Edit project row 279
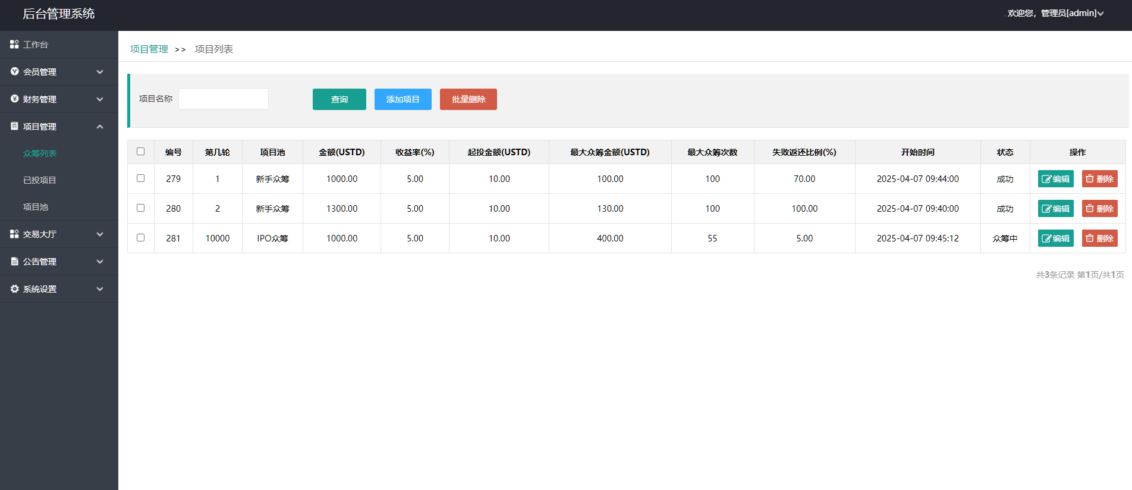This screenshot has height=490, width=1132. pyautogui.click(x=1055, y=179)
